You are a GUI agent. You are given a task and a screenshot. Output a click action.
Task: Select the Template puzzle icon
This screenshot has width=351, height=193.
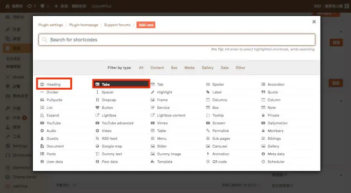click(153, 162)
